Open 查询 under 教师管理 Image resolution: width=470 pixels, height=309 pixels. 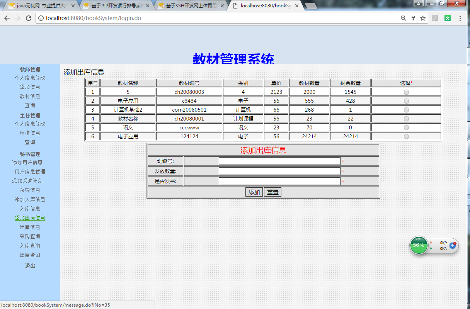(x=30, y=105)
